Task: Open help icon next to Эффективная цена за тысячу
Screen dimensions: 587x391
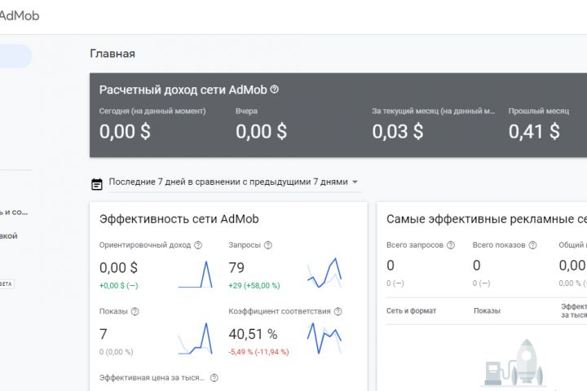Action: [214, 378]
